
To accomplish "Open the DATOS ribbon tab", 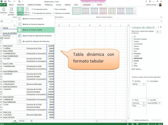I will click(58, 5).
